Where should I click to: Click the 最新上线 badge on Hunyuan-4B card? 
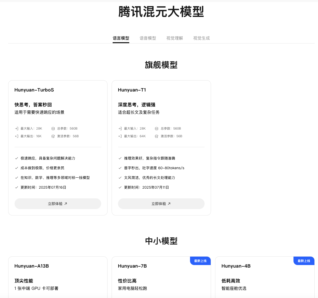(304, 261)
